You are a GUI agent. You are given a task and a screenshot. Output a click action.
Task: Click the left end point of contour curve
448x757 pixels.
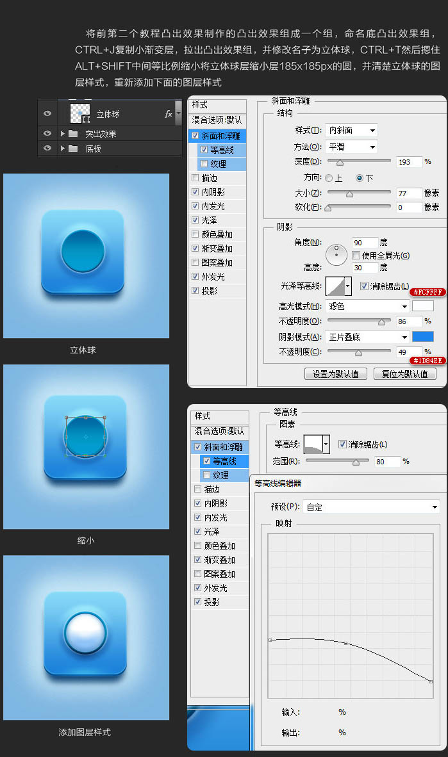[270, 640]
